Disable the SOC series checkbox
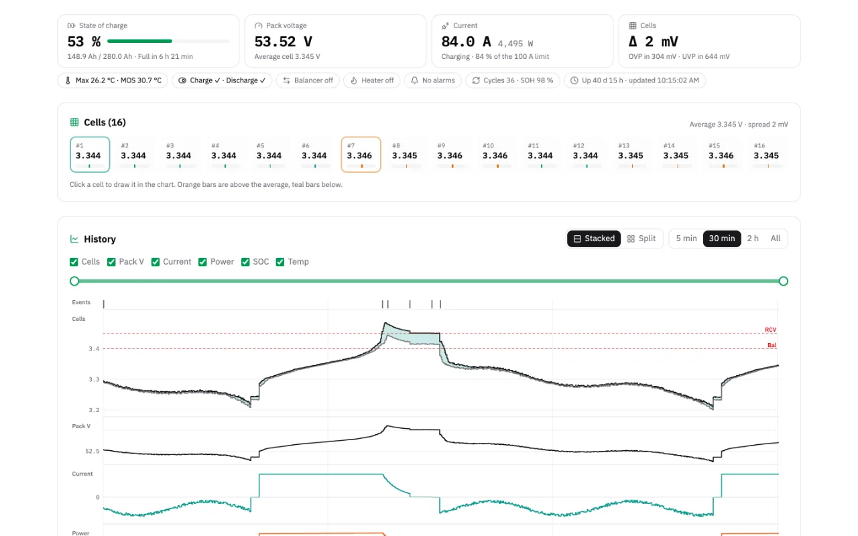This screenshot has width=858, height=536. click(x=245, y=262)
